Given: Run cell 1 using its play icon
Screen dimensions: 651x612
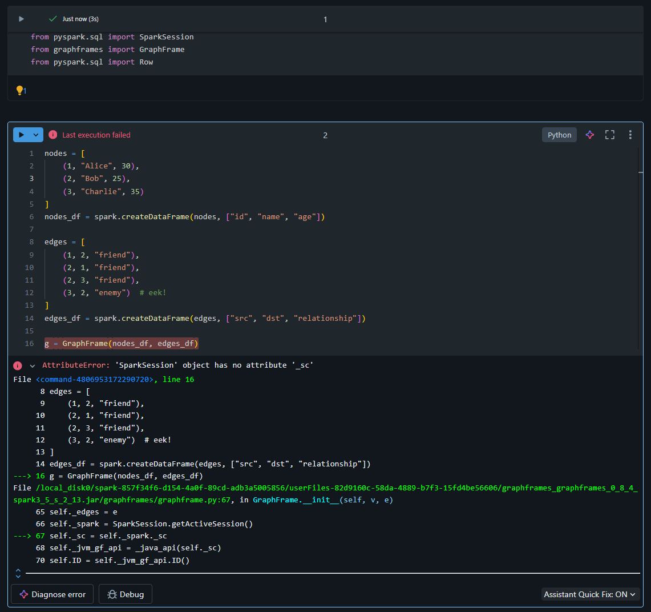Looking at the screenshot, I should coord(22,19).
